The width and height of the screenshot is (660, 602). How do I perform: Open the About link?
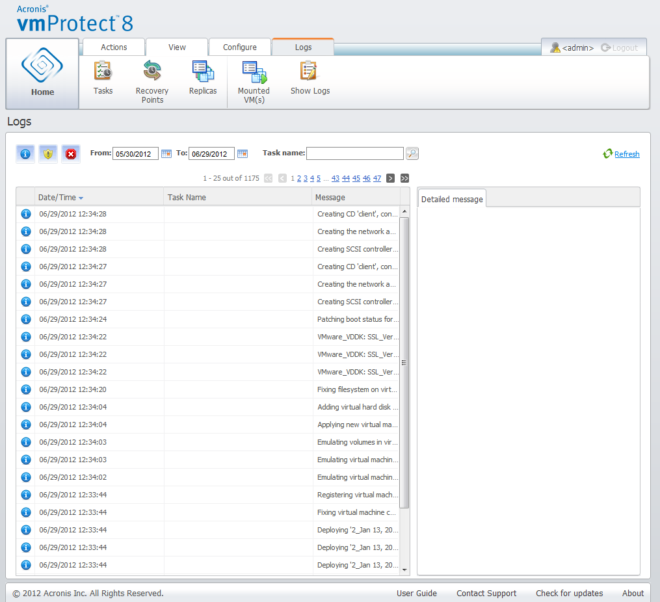[633, 593]
